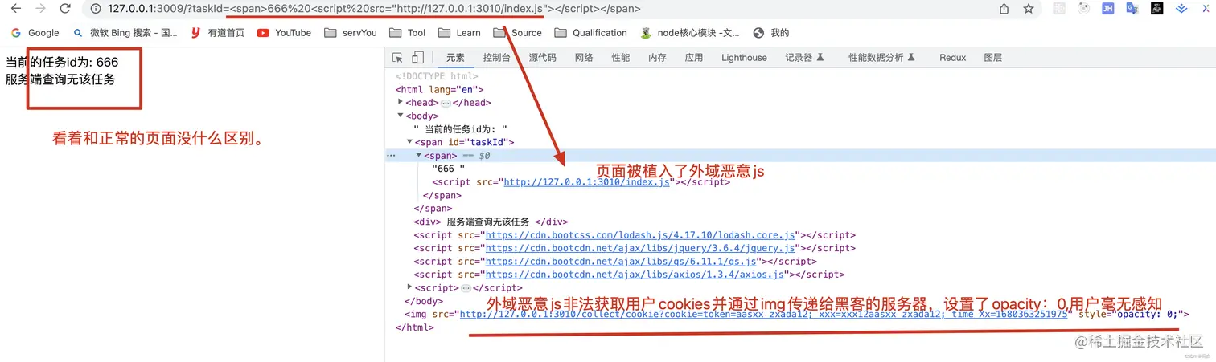Switch to the Lighthouse DevTools tab
1216x362 pixels.
(744, 58)
